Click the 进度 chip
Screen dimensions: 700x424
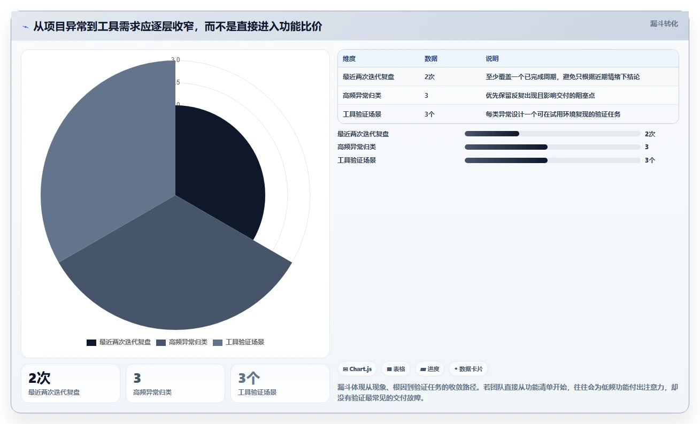pyautogui.click(x=430, y=369)
